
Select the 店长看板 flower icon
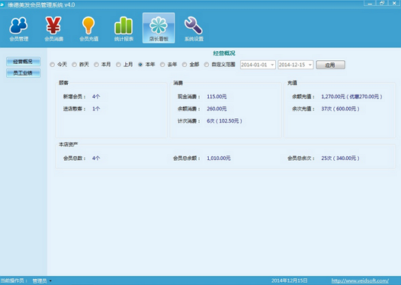pos(159,28)
